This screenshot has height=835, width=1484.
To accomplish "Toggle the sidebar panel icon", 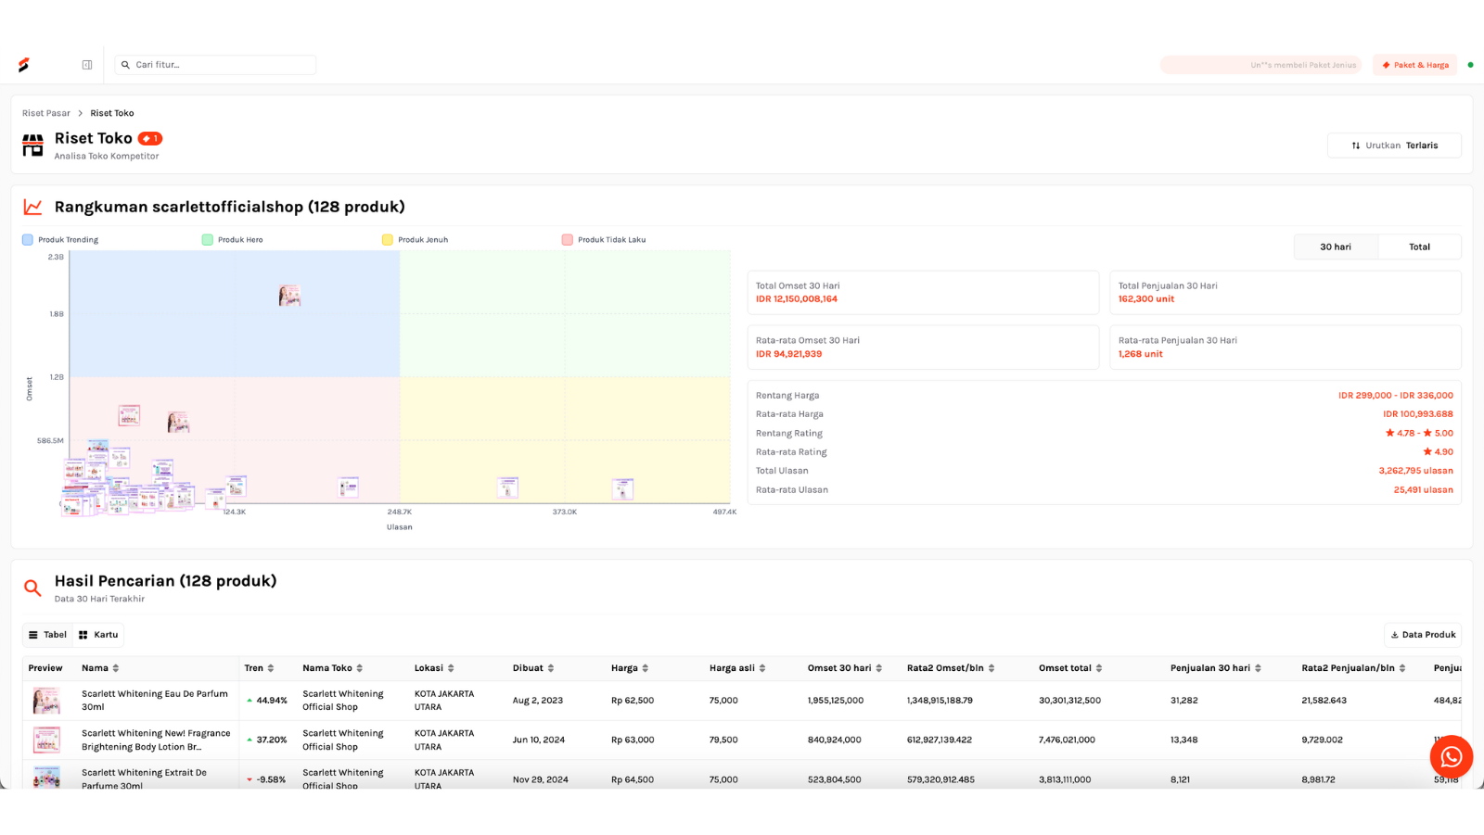I will click(87, 65).
